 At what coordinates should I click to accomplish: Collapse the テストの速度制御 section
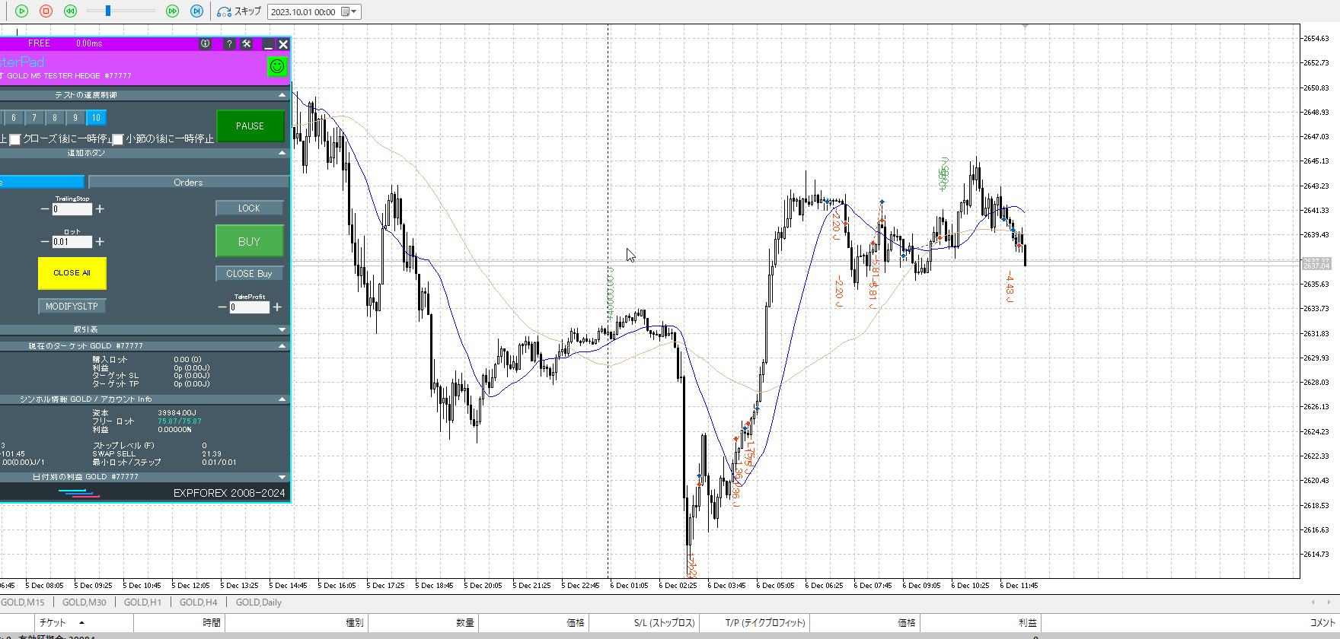point(282,95)
